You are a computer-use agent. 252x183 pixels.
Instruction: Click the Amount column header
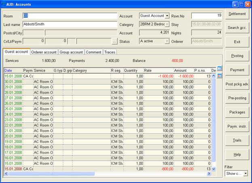[184, 70]
